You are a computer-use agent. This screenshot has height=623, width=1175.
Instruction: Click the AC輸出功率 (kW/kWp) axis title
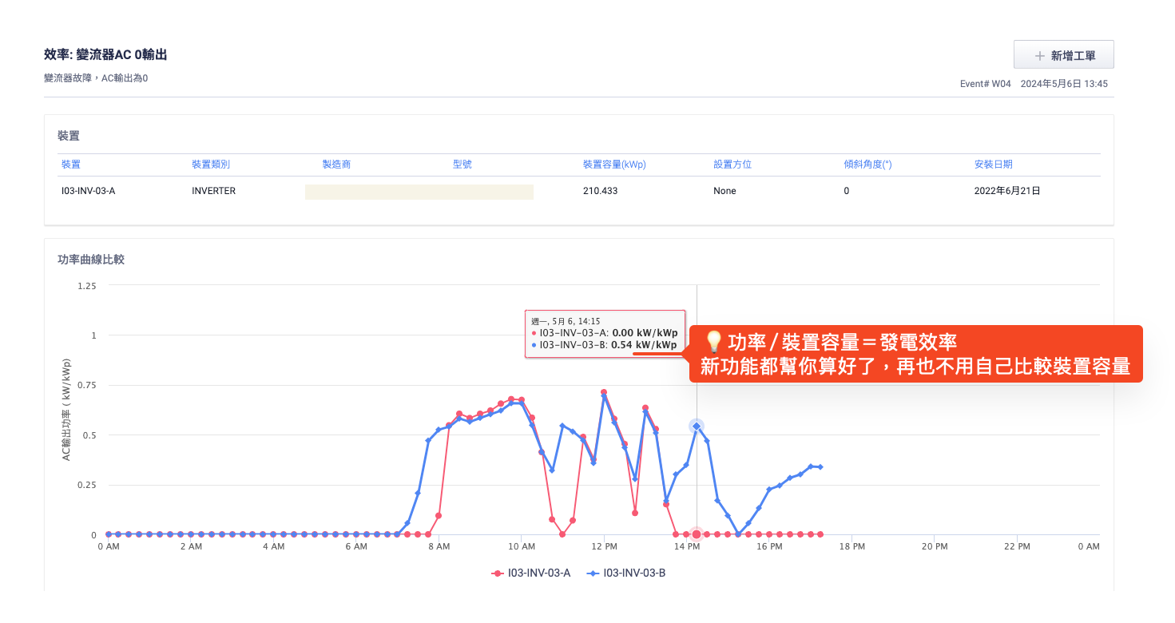click(x=67, y=410)
